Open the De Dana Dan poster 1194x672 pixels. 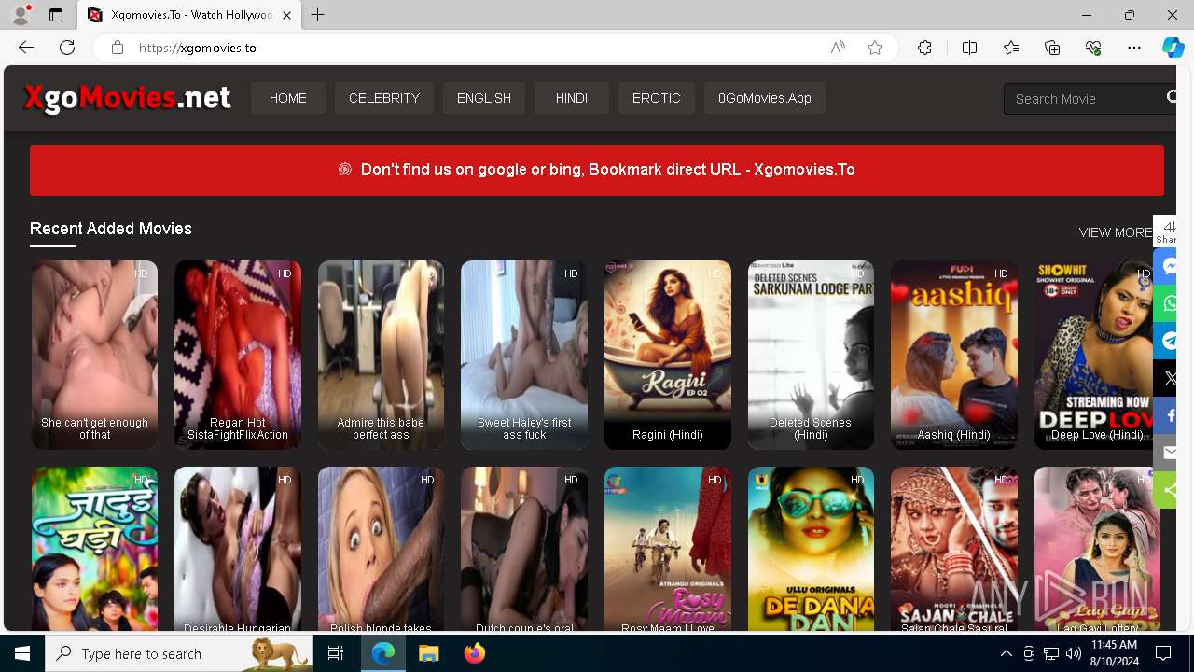pos(811,550)
